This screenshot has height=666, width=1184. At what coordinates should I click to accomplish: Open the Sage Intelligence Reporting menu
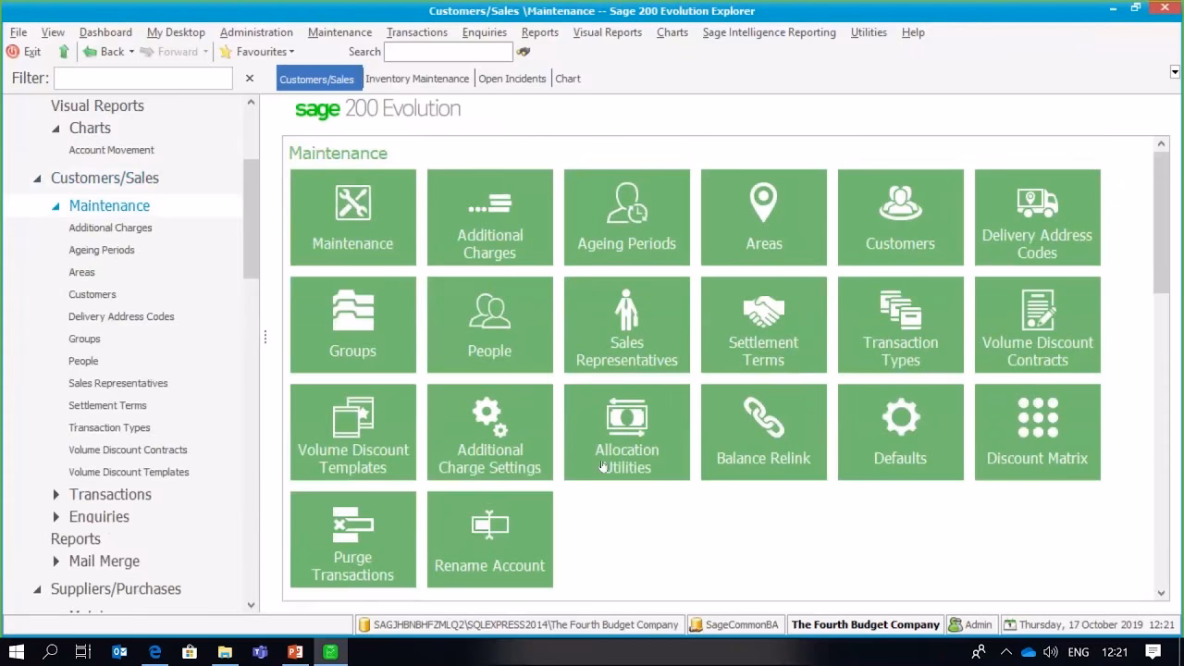point(769,32)
